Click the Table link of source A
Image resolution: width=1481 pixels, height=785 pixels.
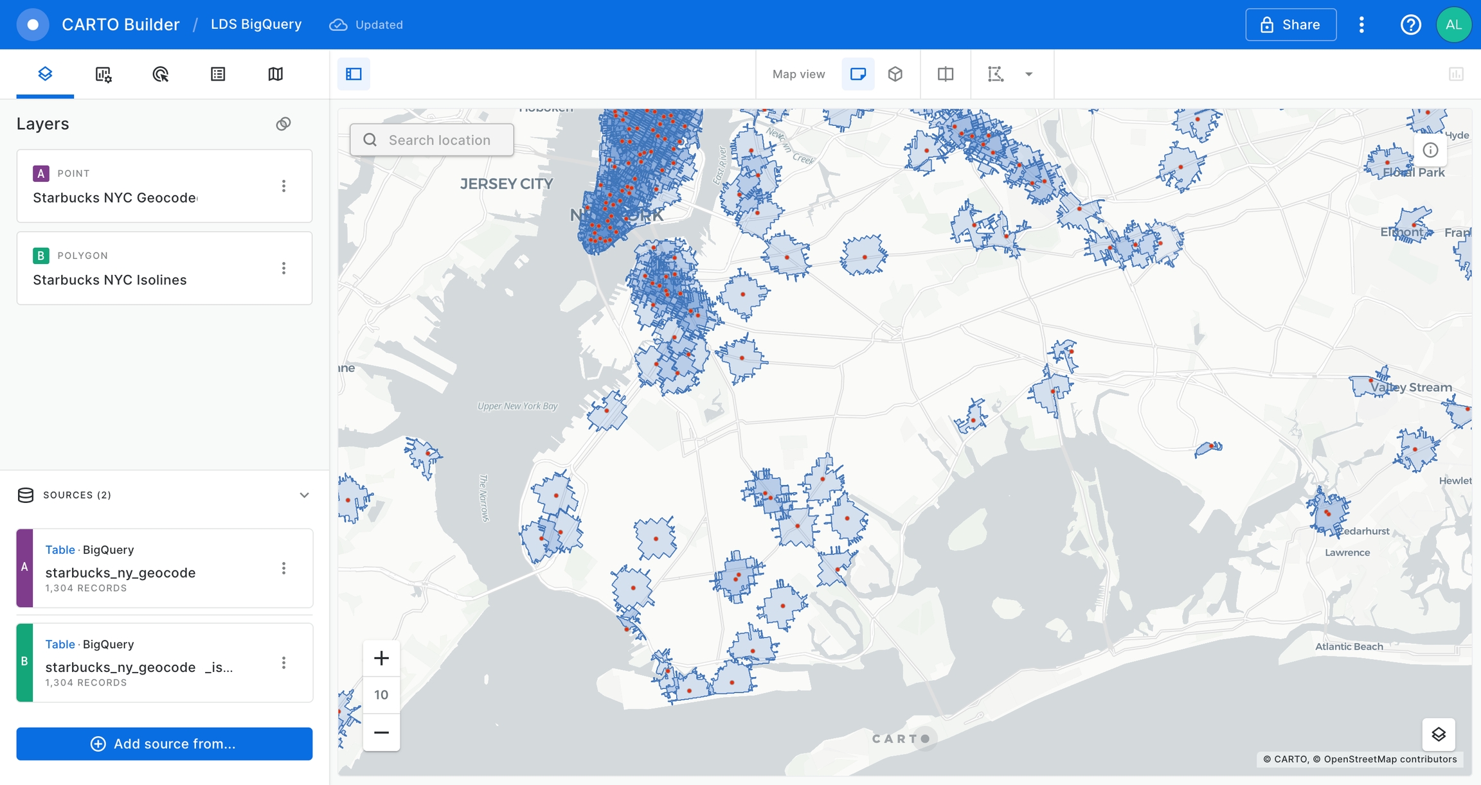(60, 549)
